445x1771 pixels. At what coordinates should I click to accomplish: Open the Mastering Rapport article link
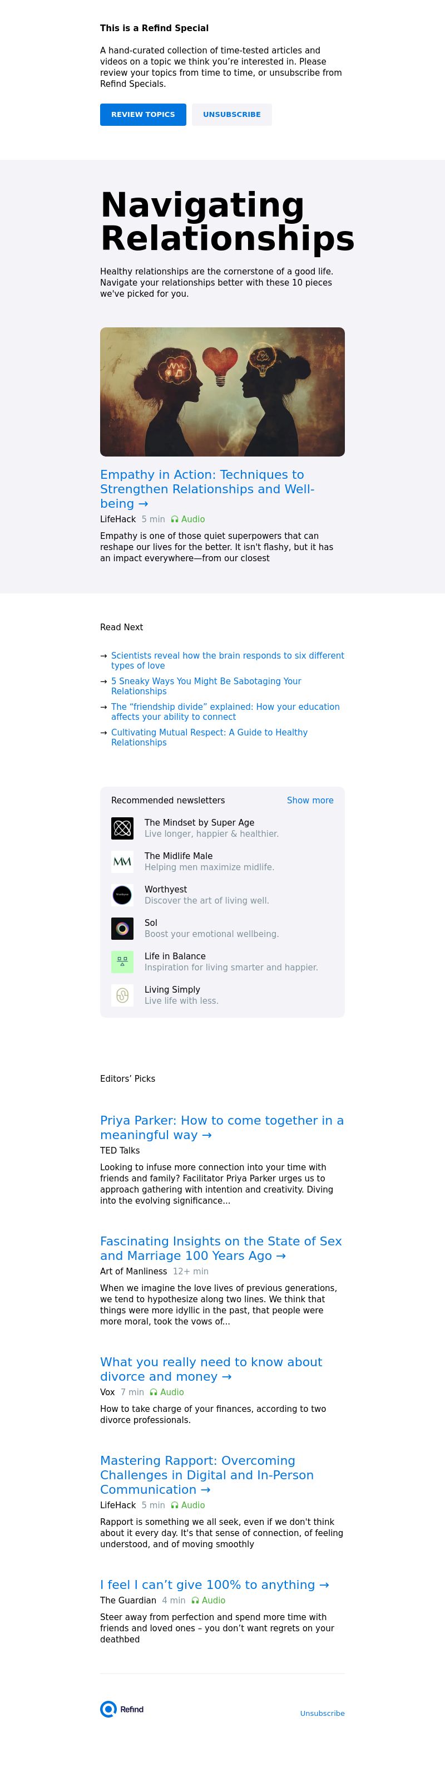(x=207, y=1475)
